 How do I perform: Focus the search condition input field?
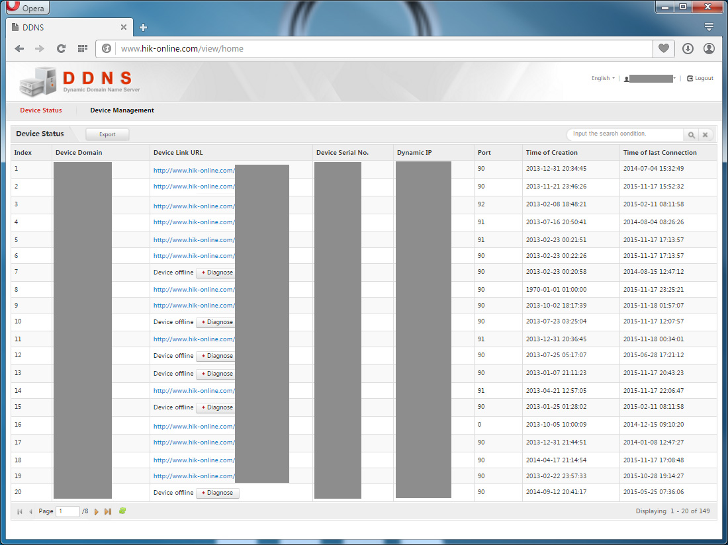[x=625, y=134]
